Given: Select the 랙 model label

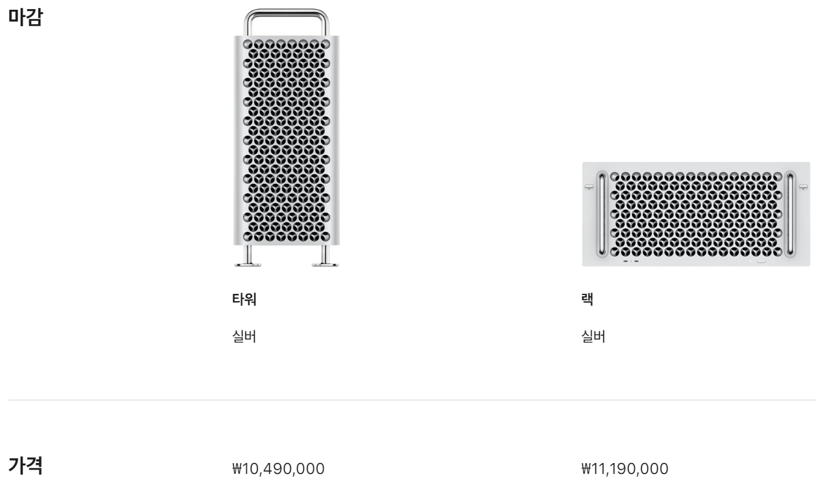Looking at the screenshot, I should tap(588, 300).
